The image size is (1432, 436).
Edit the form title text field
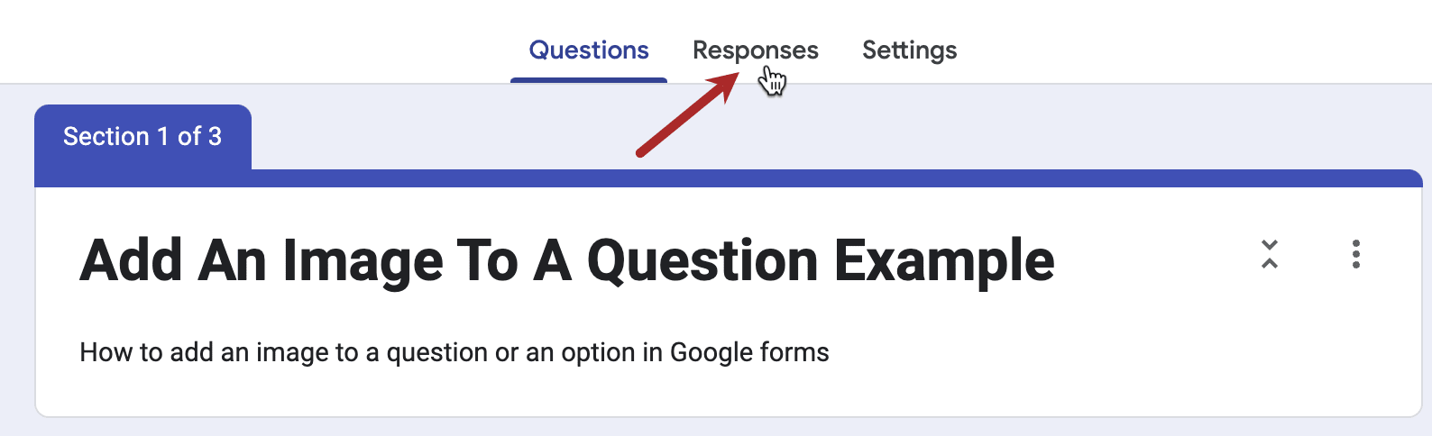point(566,261)
